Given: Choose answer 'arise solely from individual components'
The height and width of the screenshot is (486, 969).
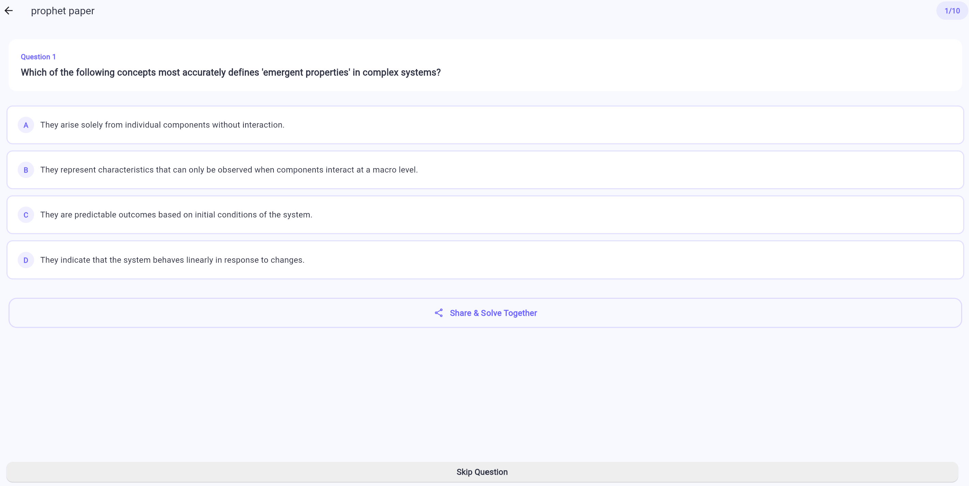Looking at the screenshot, I should (162, 125).
